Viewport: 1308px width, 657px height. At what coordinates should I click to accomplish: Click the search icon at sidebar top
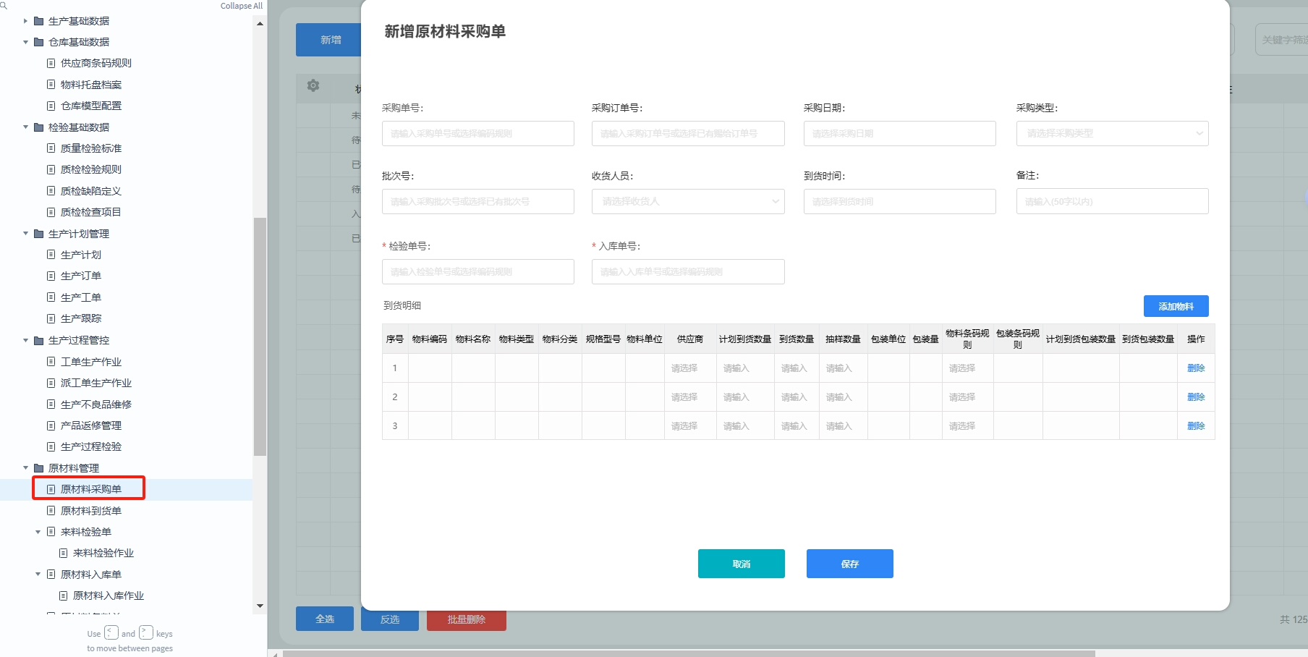[x=4, y=5]
